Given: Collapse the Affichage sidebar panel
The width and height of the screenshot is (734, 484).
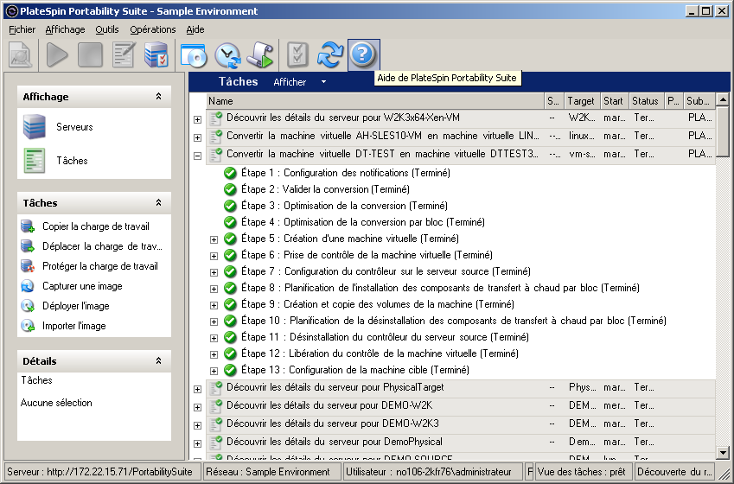Looking at the screenshot, I should 158,97.
